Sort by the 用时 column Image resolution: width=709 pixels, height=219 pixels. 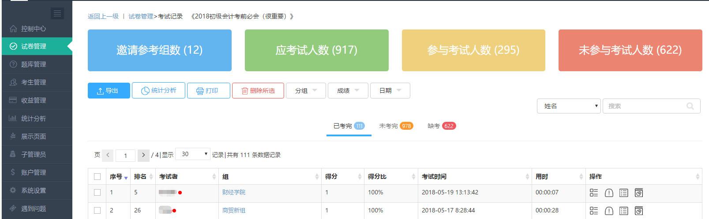[x=559, y=177]
